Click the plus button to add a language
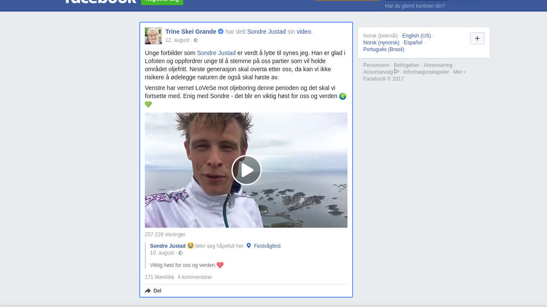Viewport: 547px width, 307px height. (x=477, y=38)
